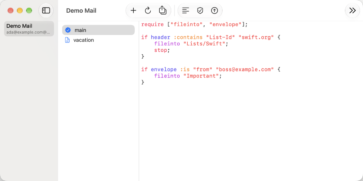The width and height of the screenshot is (363, 181).
Task: Open the share icon in toolbar
Action: [x=163, y=10]
